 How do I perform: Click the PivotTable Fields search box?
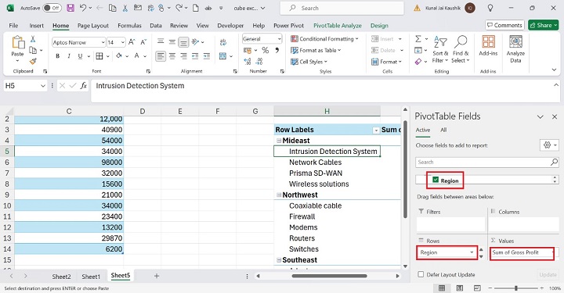pyautogui.click(x=487, y=162)
